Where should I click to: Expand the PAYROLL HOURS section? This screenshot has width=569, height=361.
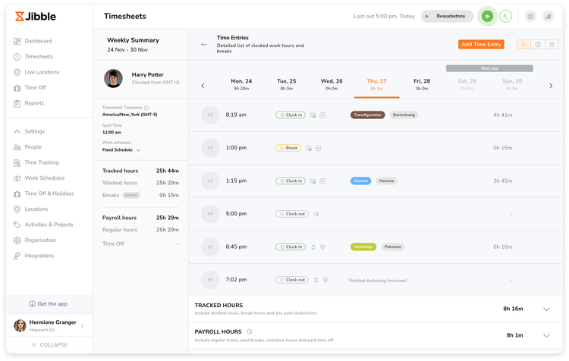[546, 336]
